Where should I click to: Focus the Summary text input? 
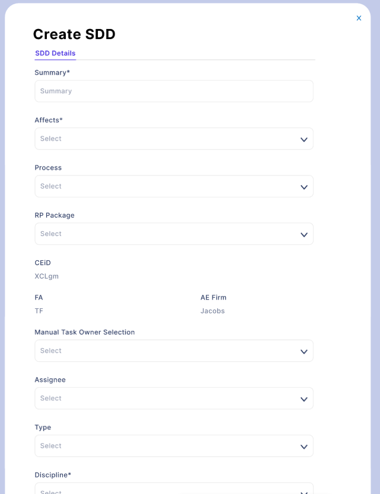[173, 91]
